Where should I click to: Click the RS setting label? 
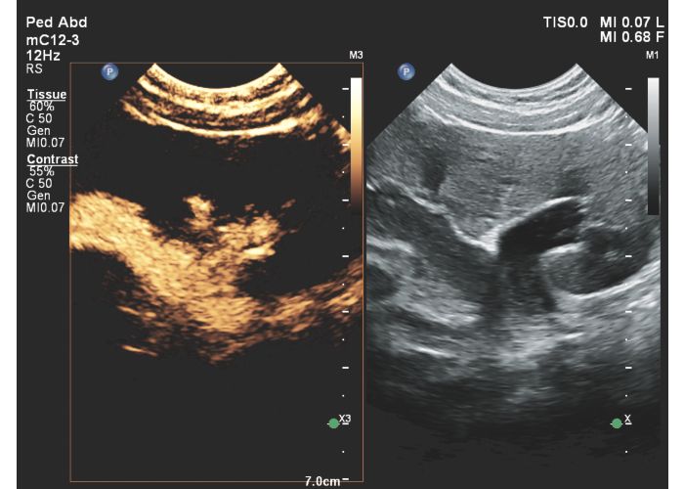pyautogui.click(x=33, y=69)
